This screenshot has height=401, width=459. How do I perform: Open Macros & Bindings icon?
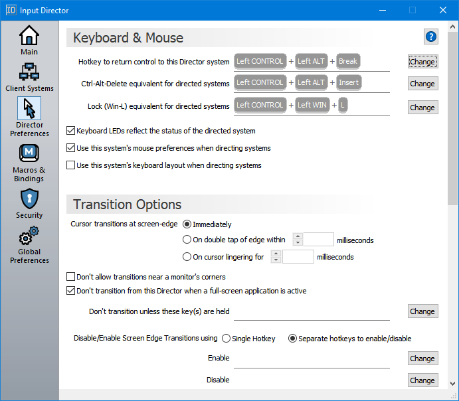click(x=29, y=154)
